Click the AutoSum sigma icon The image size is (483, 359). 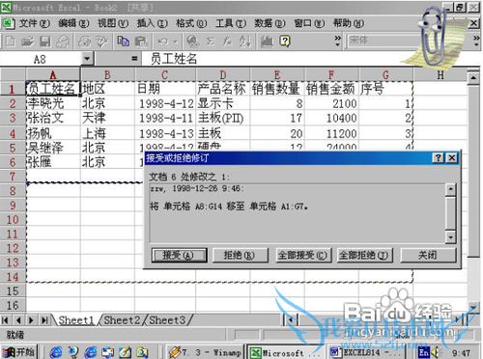210,41
